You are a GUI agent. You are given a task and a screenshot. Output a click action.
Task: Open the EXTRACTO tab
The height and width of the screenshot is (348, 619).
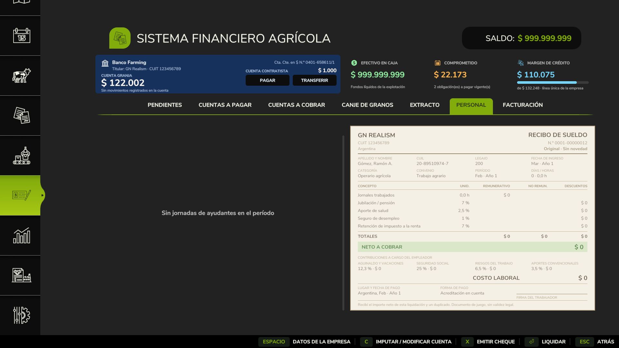point(425,105)
